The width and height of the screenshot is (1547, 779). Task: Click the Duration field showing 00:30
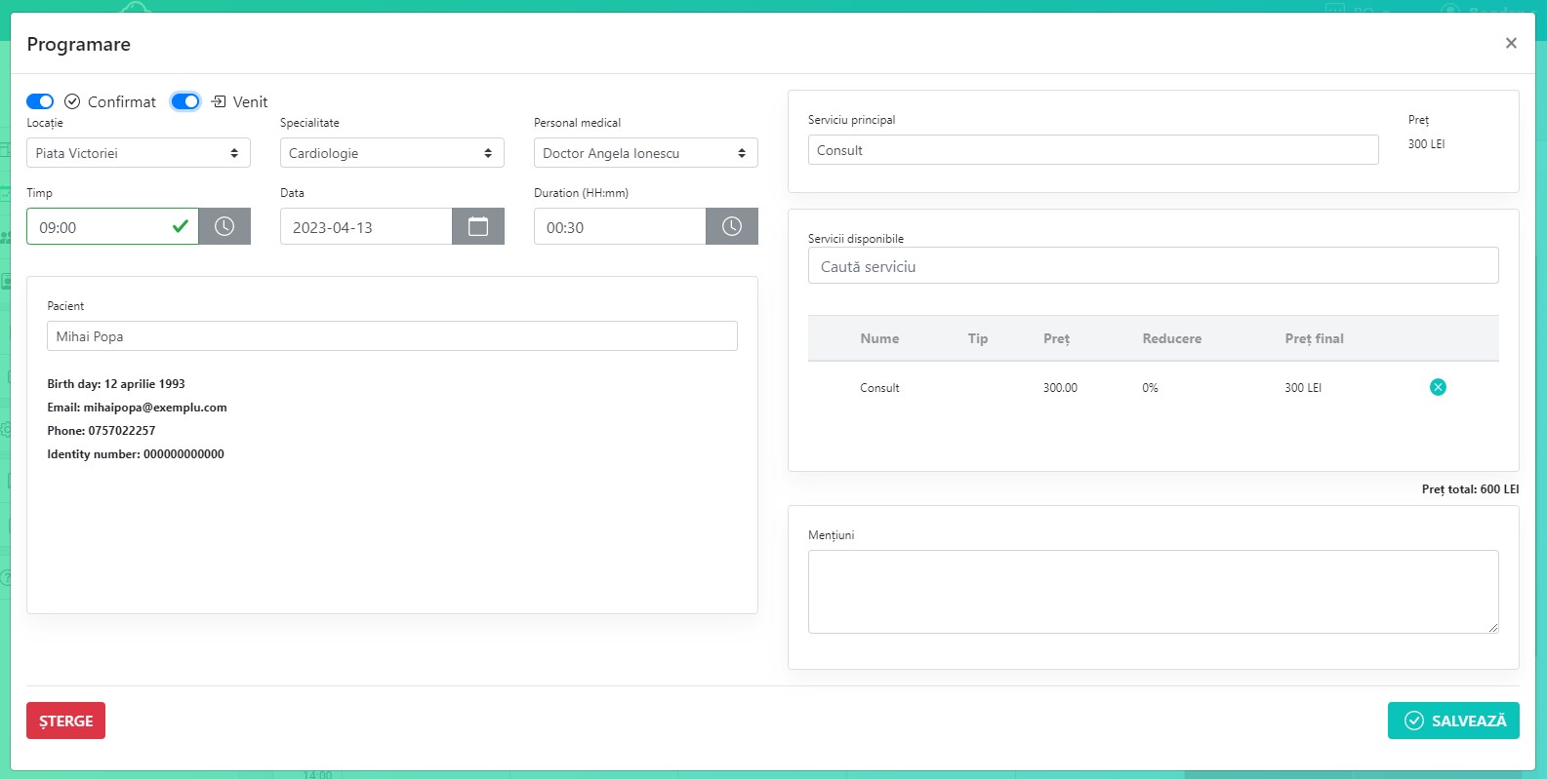click(620, 227)
